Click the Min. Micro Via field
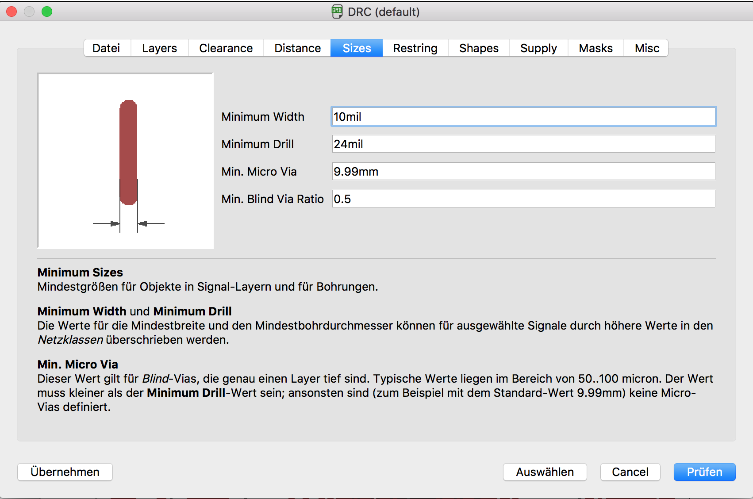Screen dimensions: 753x499 point(523,172)
